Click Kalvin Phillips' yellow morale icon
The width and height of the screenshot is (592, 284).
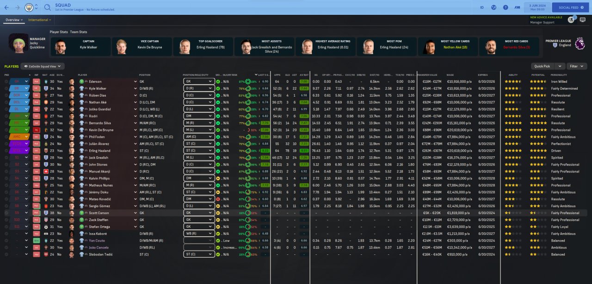[218, 178]
